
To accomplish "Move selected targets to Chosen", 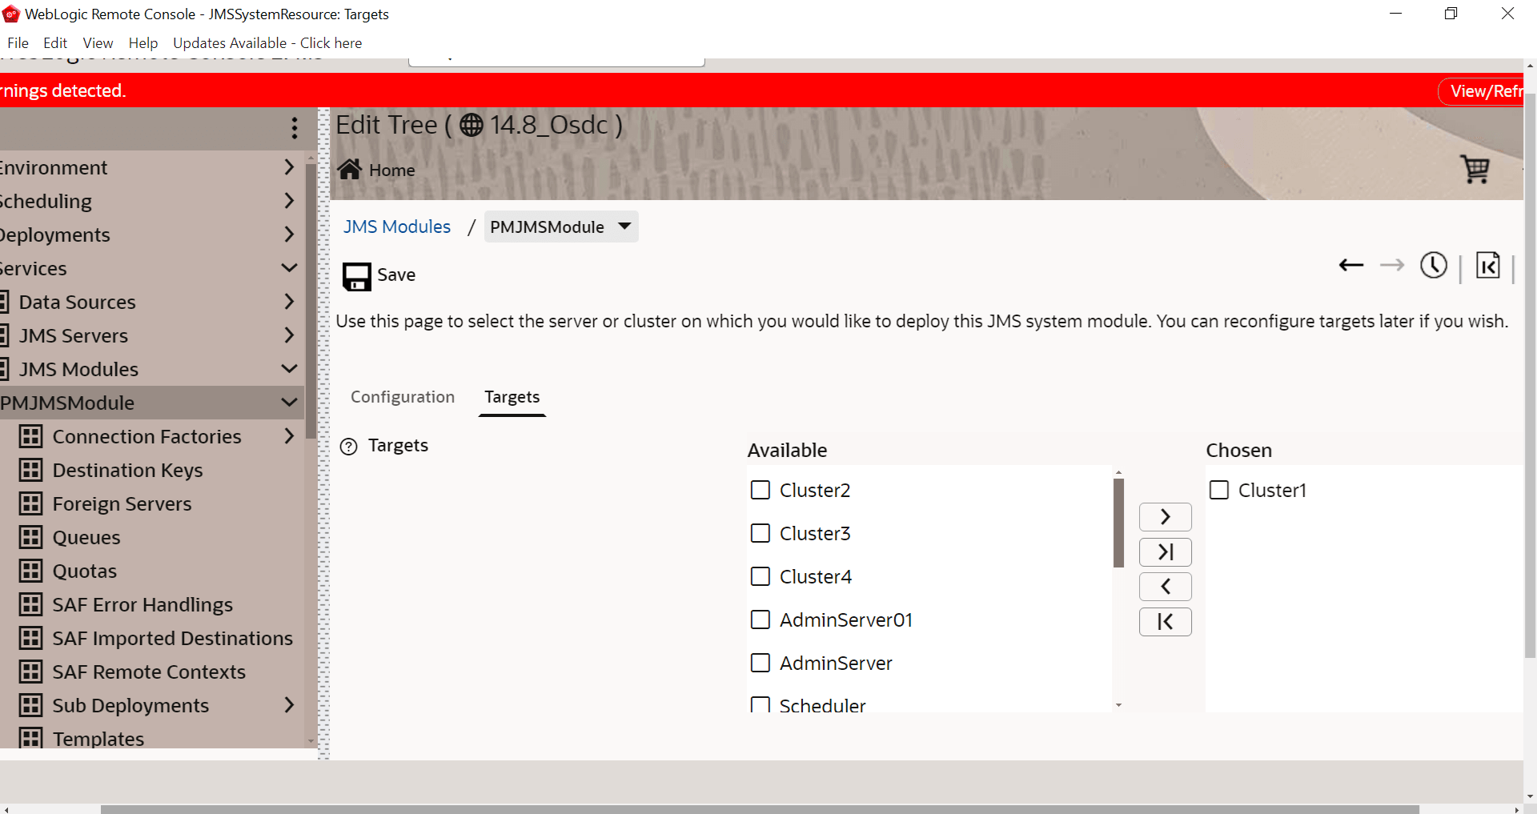I will [1166, 517].
